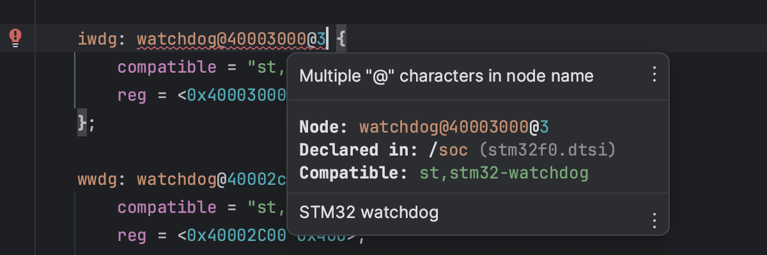This screenshot has height=255, width=767.
Task: Click the closing brace of the iwdg node
Action: [82, 122]
